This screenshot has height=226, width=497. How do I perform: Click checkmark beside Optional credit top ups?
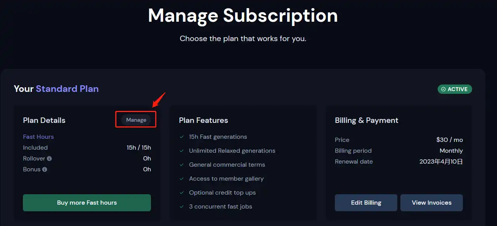pos(182,193)
